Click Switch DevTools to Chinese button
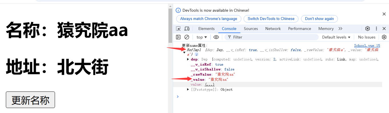Viewport: 389px width, 113px height. pyautogui.click(x=271, y=19)
